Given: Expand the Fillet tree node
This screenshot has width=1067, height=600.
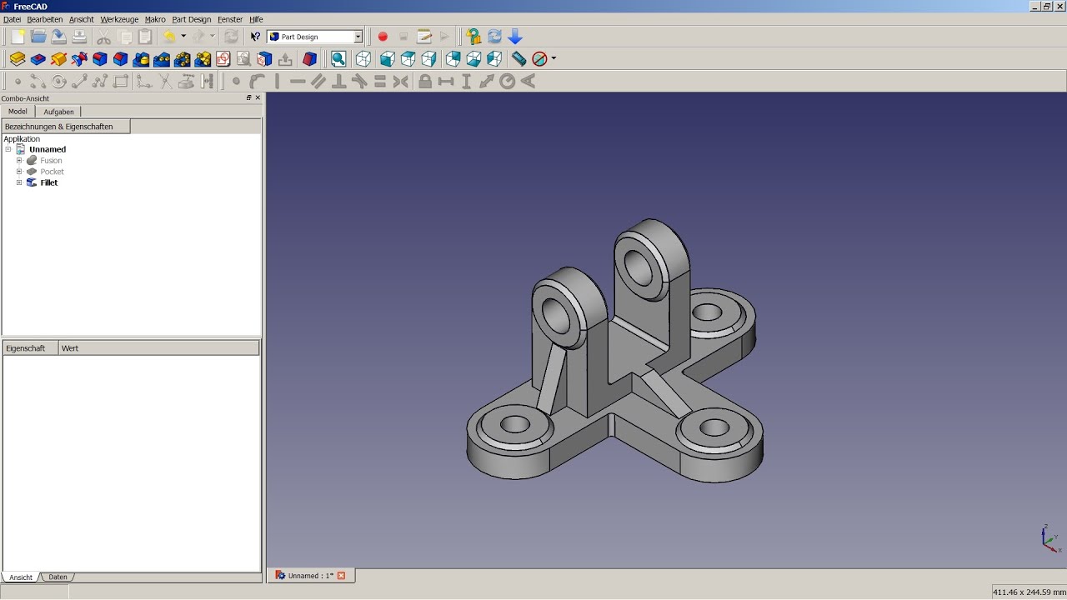Looking at the screenshot, I should [19, 182].
